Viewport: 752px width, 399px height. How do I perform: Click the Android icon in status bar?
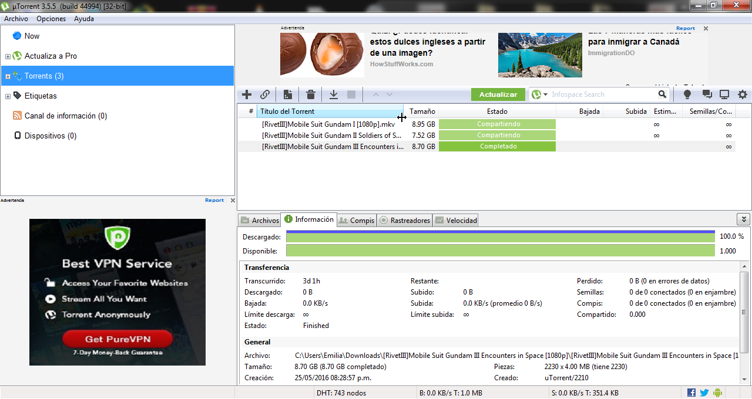pyautogui.click(x=717, y=393)
